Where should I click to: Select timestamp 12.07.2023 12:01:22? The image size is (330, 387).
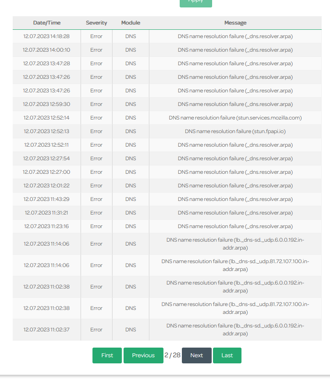[x=46, y=186]
